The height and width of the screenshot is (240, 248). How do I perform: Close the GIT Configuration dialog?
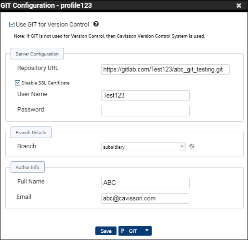[239, 6]
